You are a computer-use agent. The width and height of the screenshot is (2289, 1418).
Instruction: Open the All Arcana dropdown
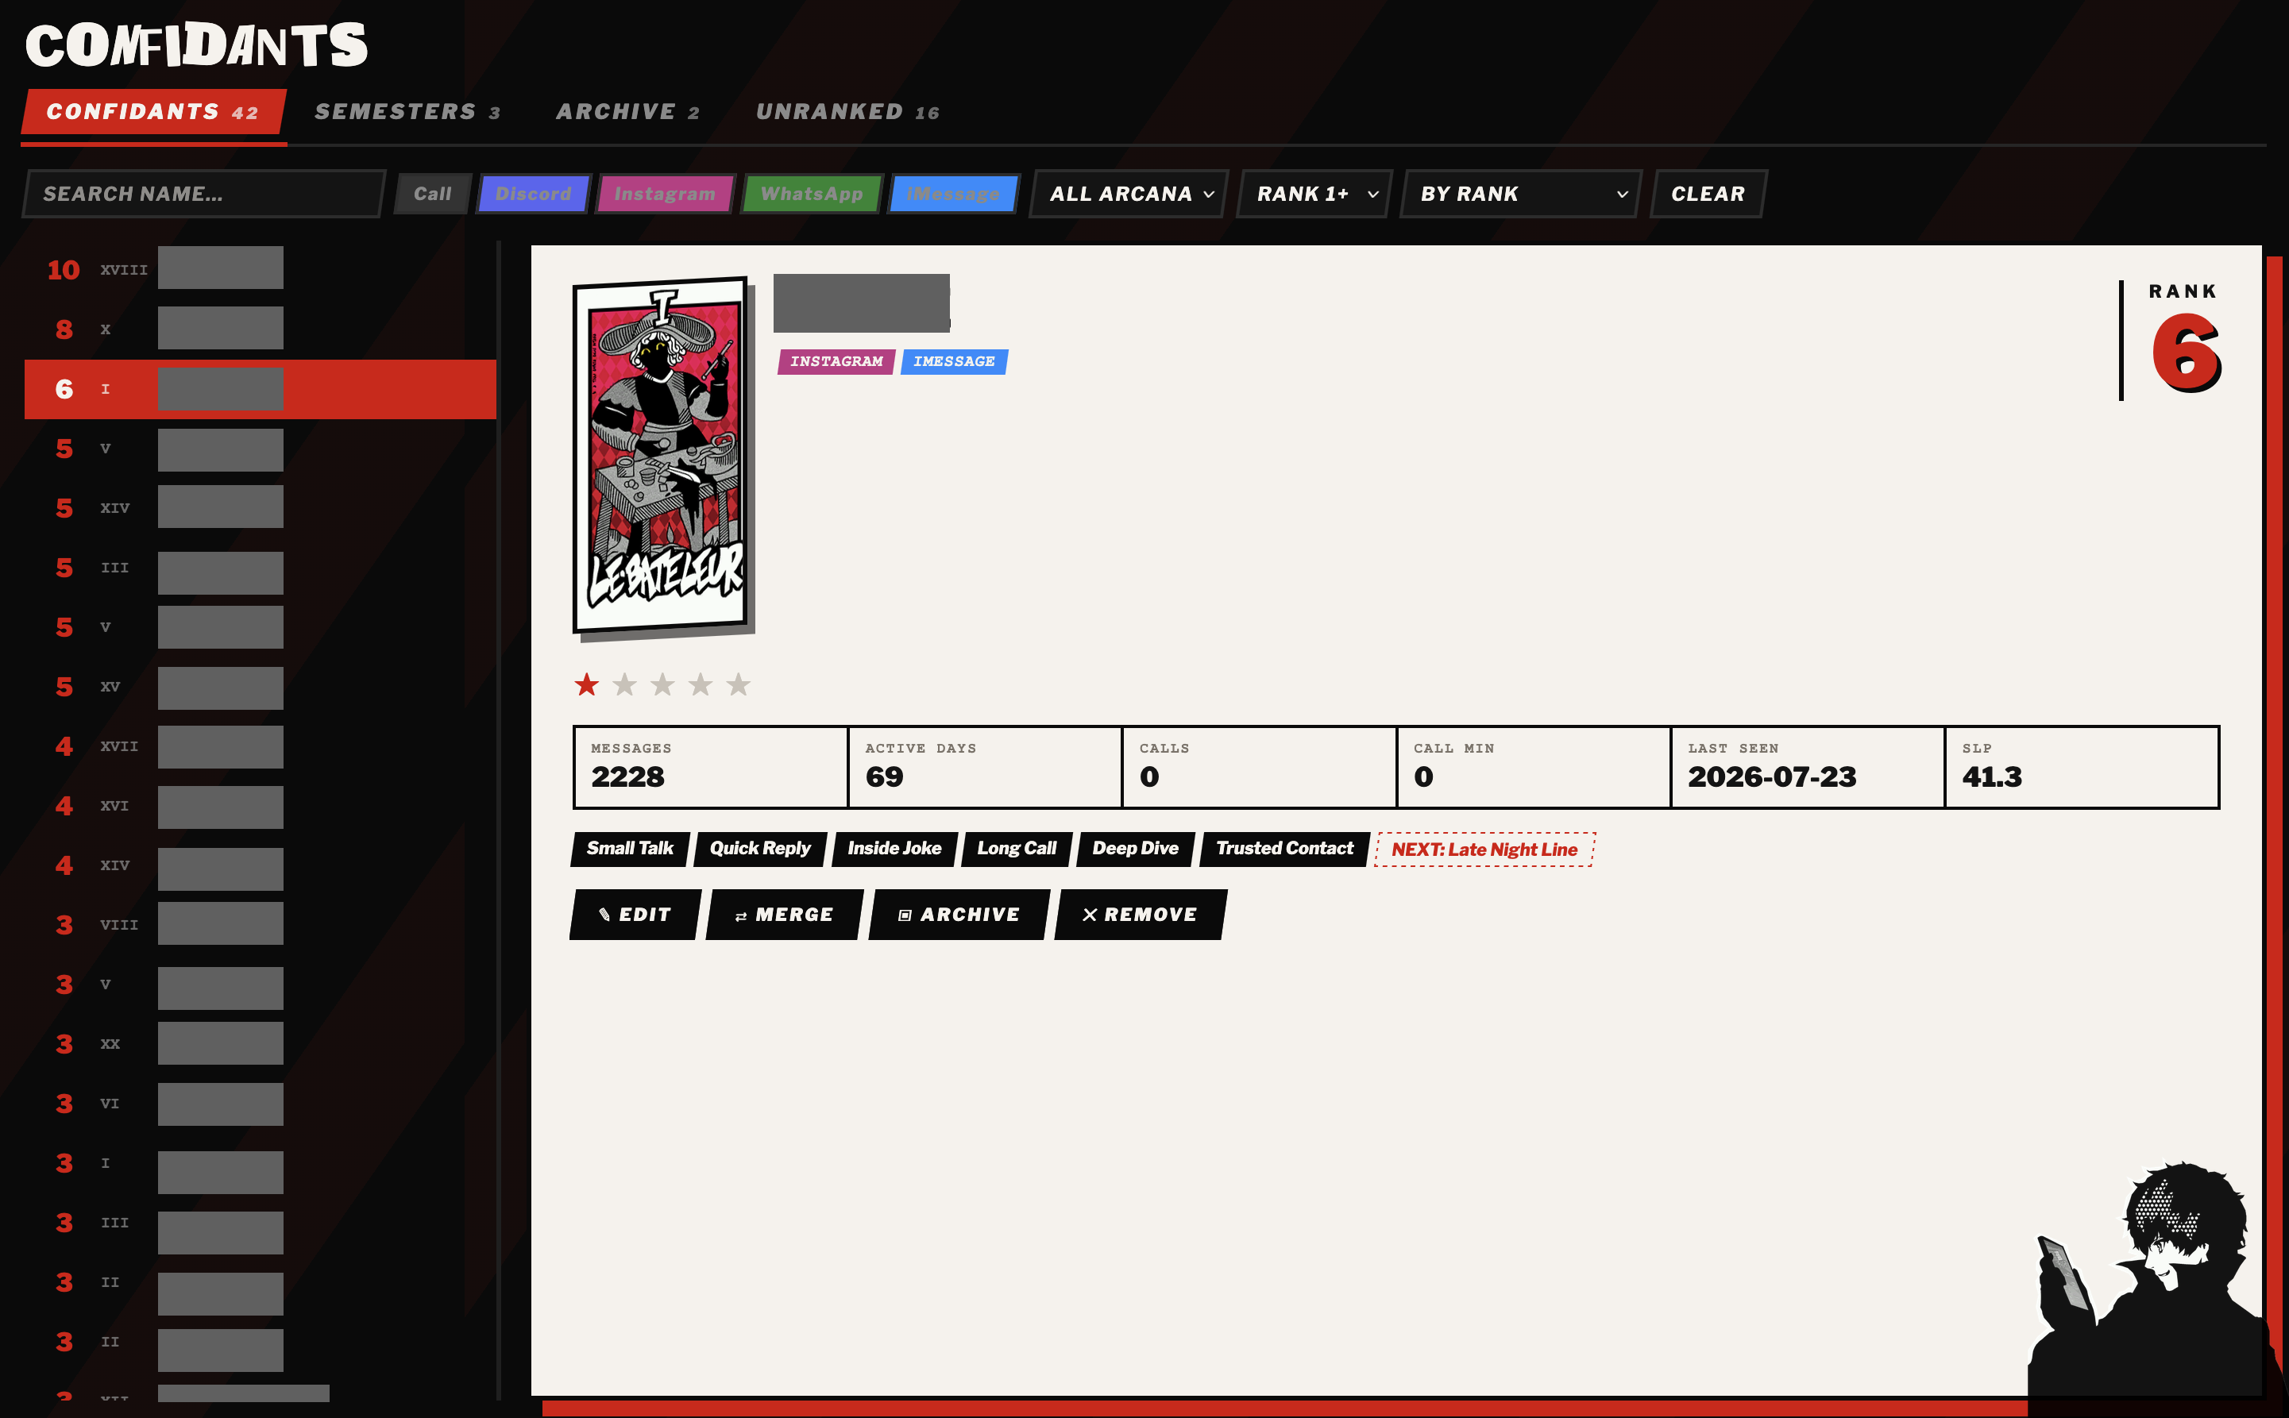[1129, 193]
